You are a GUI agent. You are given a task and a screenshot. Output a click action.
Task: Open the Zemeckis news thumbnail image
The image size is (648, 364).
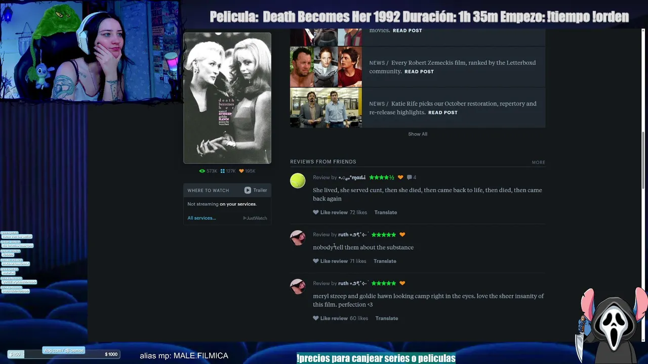click(x=326, y=67)
